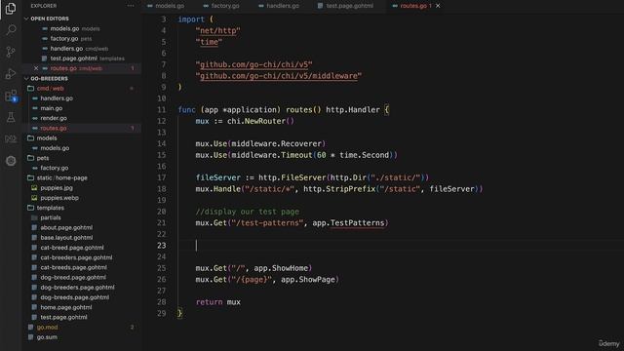
Task: Open Run and Debug view
Action: [x=11, y=74]
